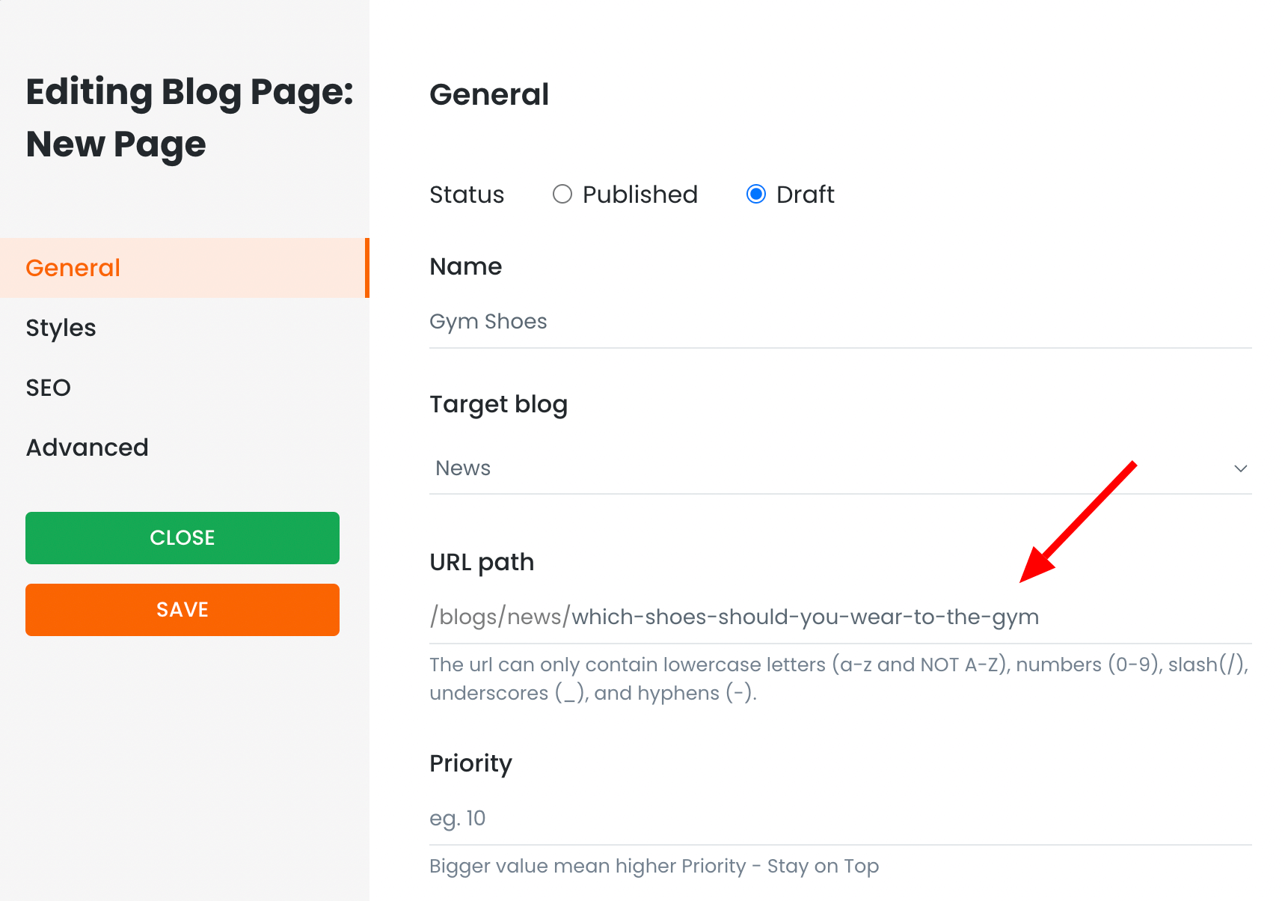The height and width of the screenshot is (901, 1285).
Task: Select the Published status radio button
Action: [562, 195]
